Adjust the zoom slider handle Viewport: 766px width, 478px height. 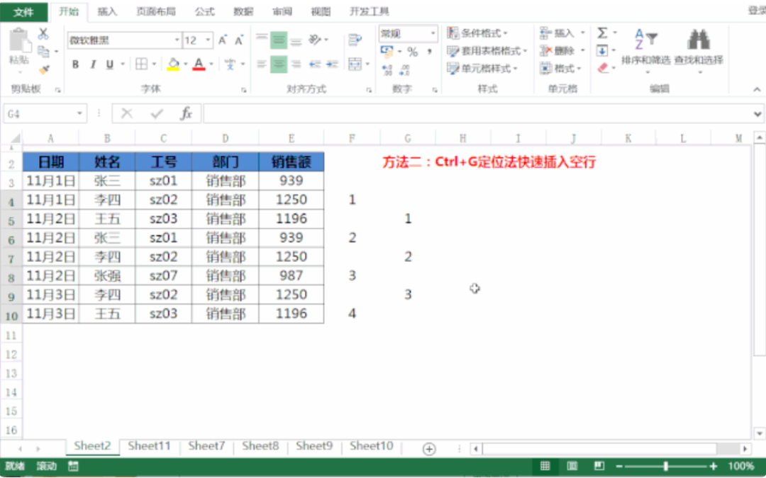(x=666, y=466)
